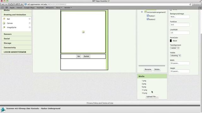Select 1.png in the Media list

point(144,81)
